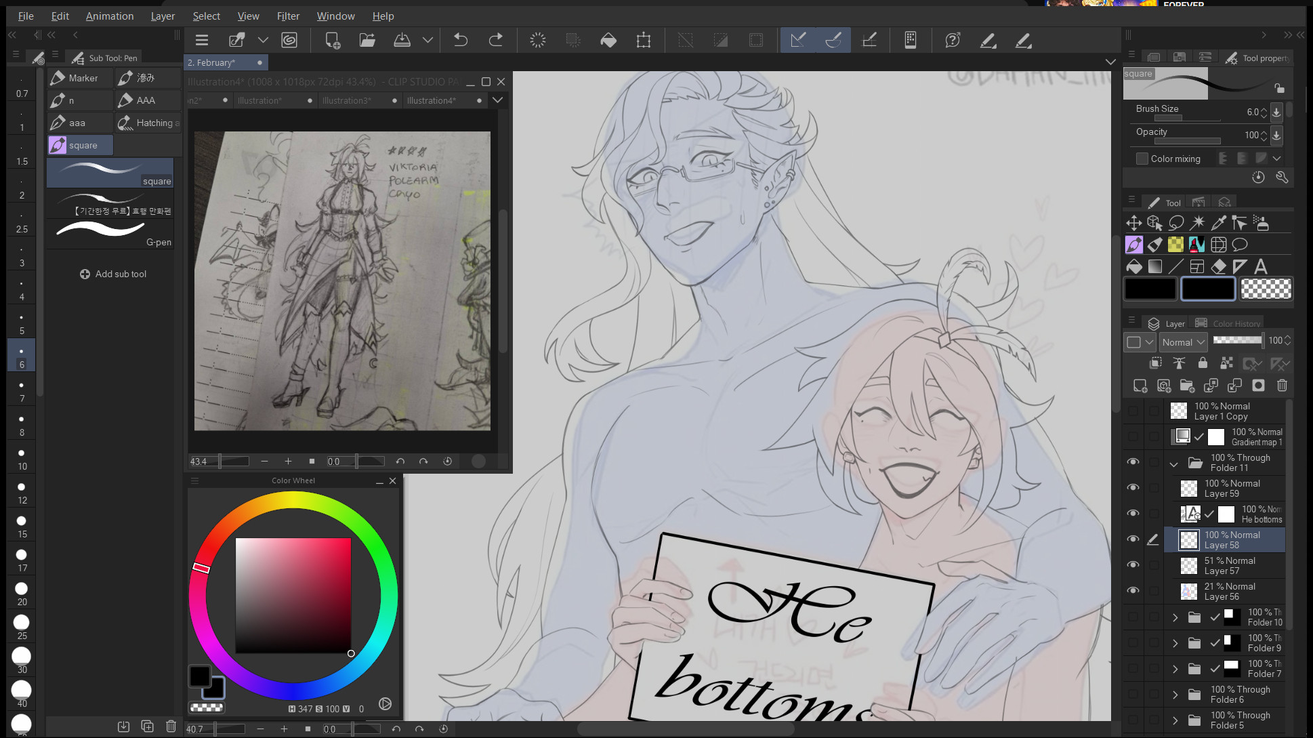This screenshot has width=1313, height=738.
Task: Toggle visibility of Folder 11
Action: coord(1133,462)
